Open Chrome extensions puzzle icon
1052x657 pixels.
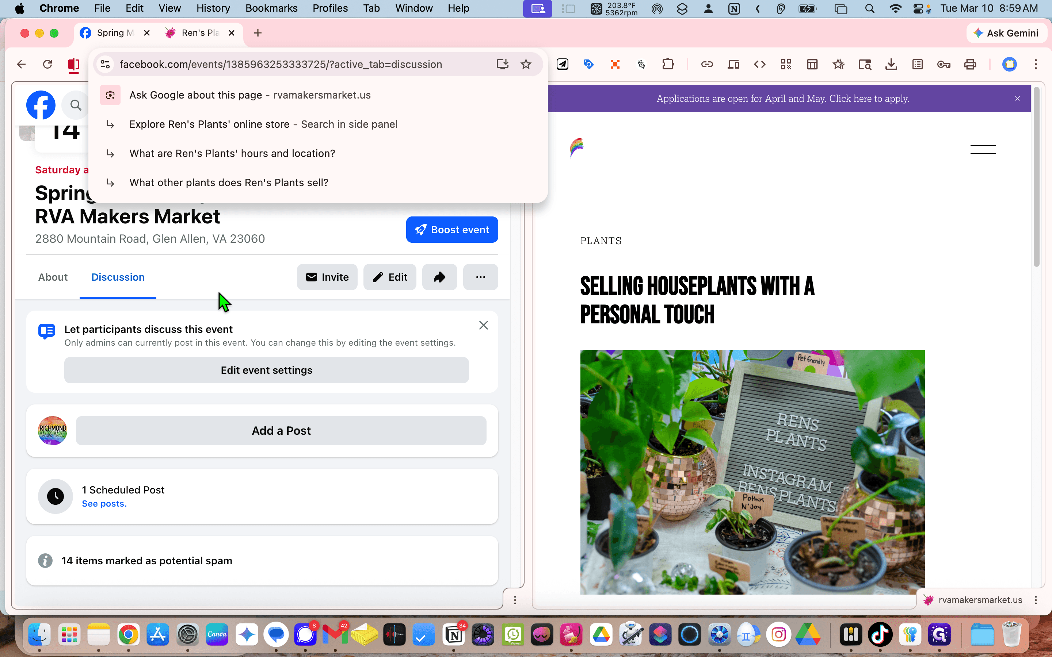pyautogui.click(x=668, y=64)
